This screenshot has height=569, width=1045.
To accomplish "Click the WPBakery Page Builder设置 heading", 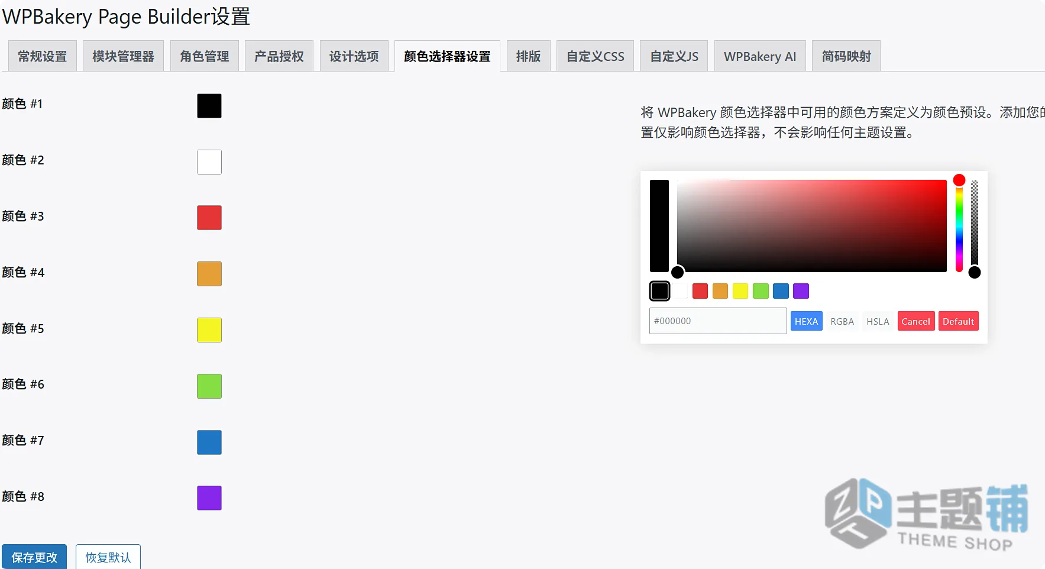I will (127, 17).
